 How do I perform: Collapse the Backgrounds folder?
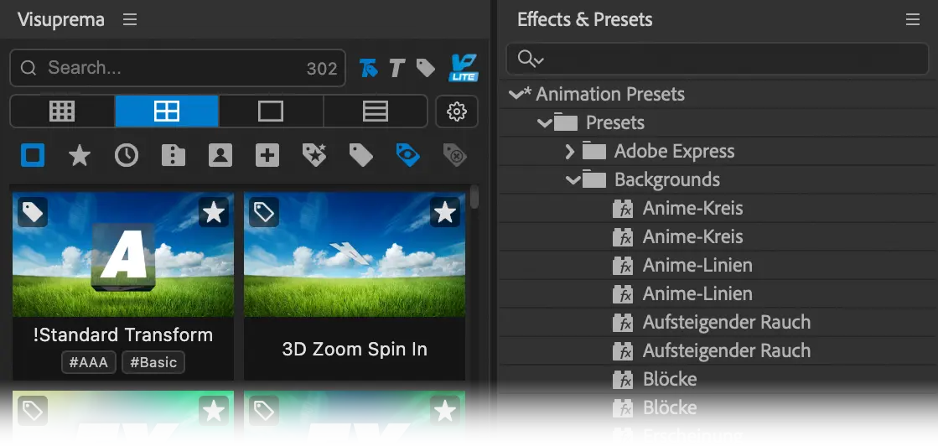[x=573, y=179]
